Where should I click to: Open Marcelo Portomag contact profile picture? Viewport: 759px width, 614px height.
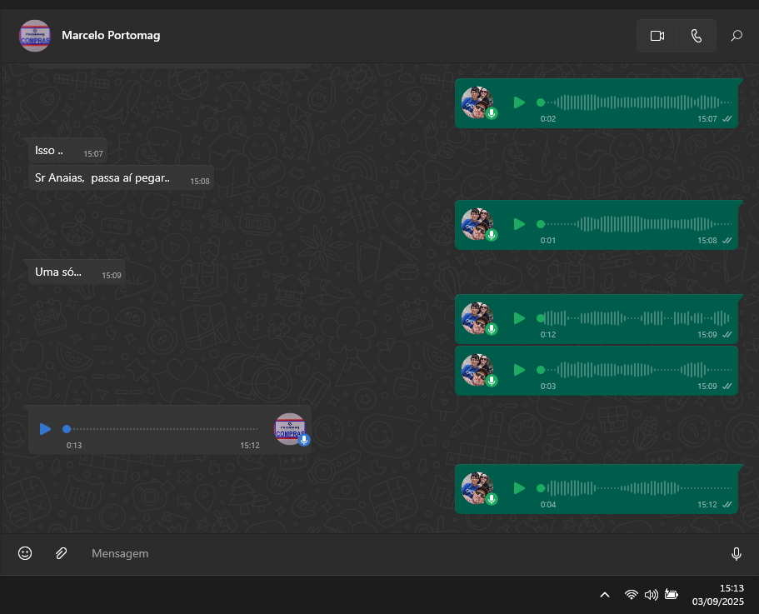(x=35, y=36)
